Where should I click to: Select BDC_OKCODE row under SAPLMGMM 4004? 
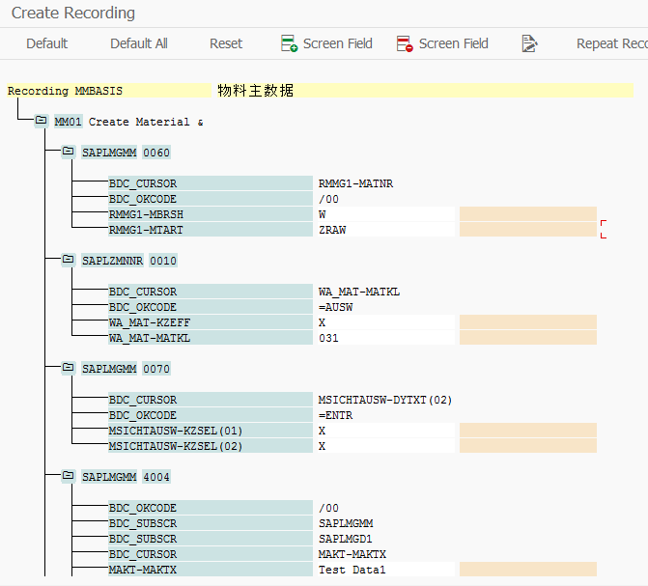pos(211,508)
